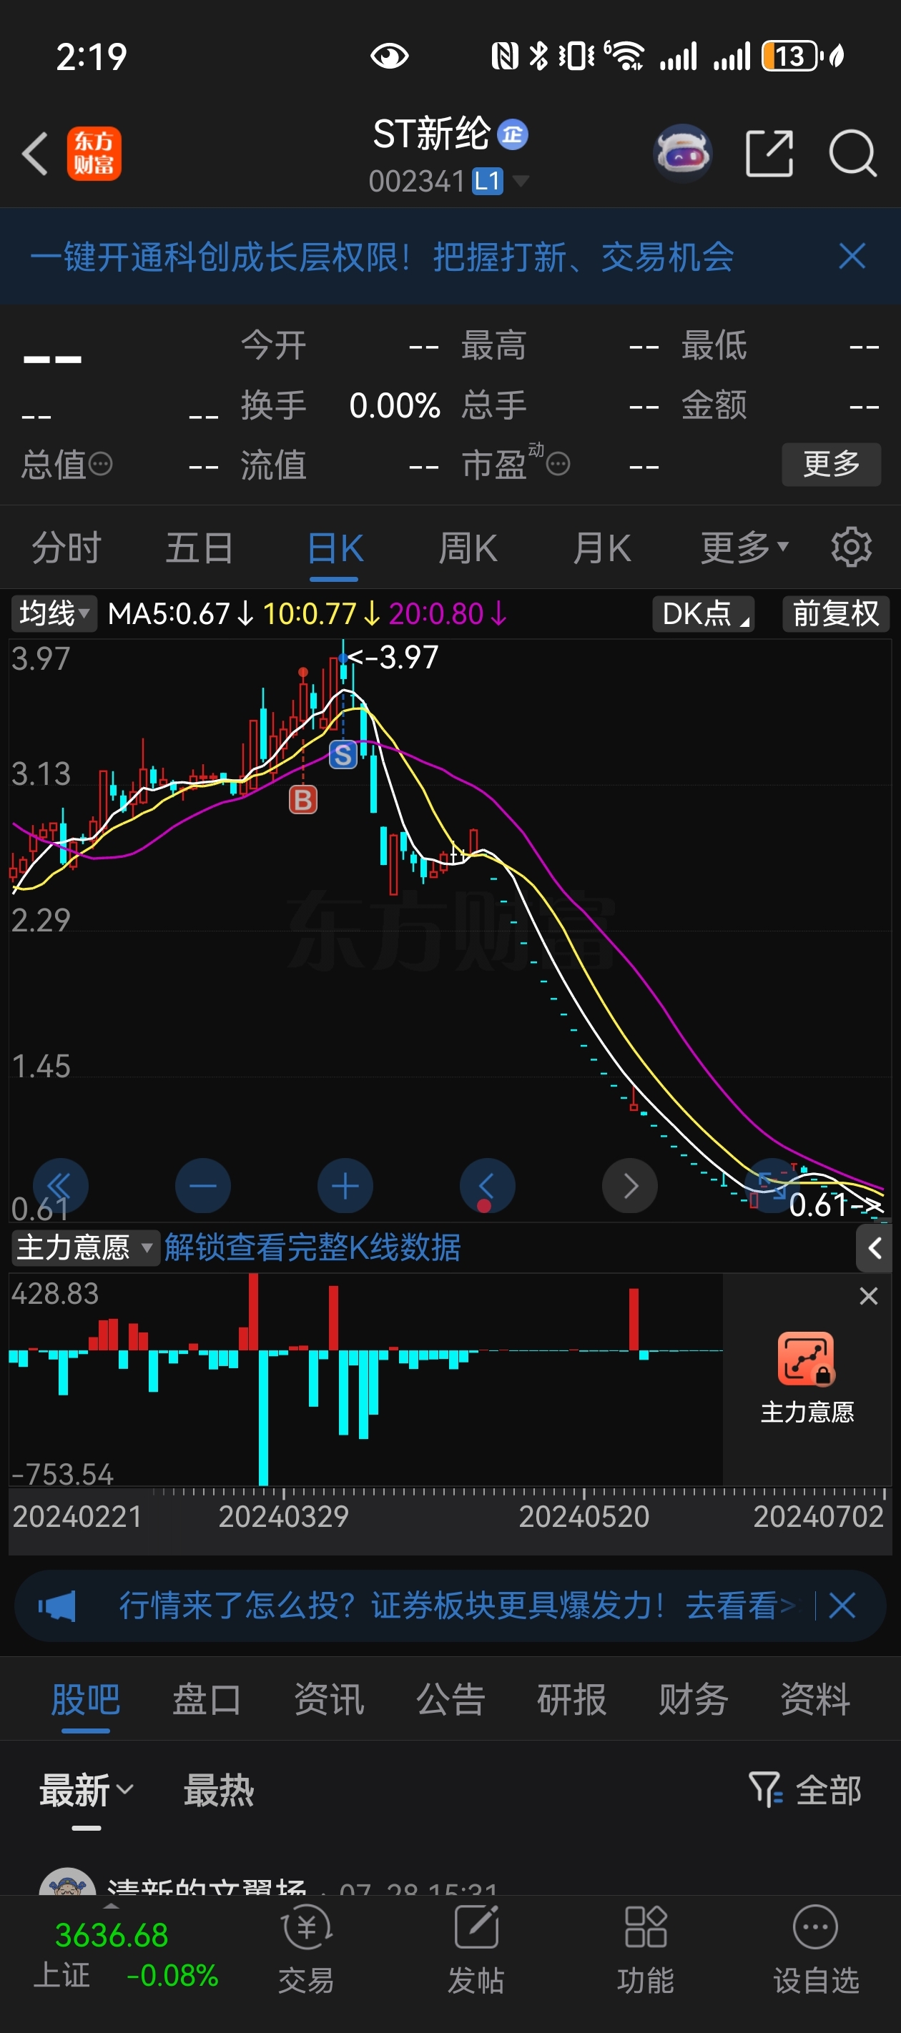Image resolution: width=901 pixels, height=2033 pixels.
Task: Close the 主力意愿 promo card
Action: point(869,1296)
